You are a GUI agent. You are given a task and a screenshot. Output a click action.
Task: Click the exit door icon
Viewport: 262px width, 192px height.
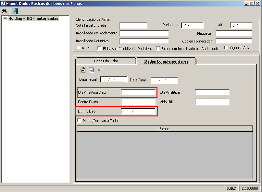15,11
